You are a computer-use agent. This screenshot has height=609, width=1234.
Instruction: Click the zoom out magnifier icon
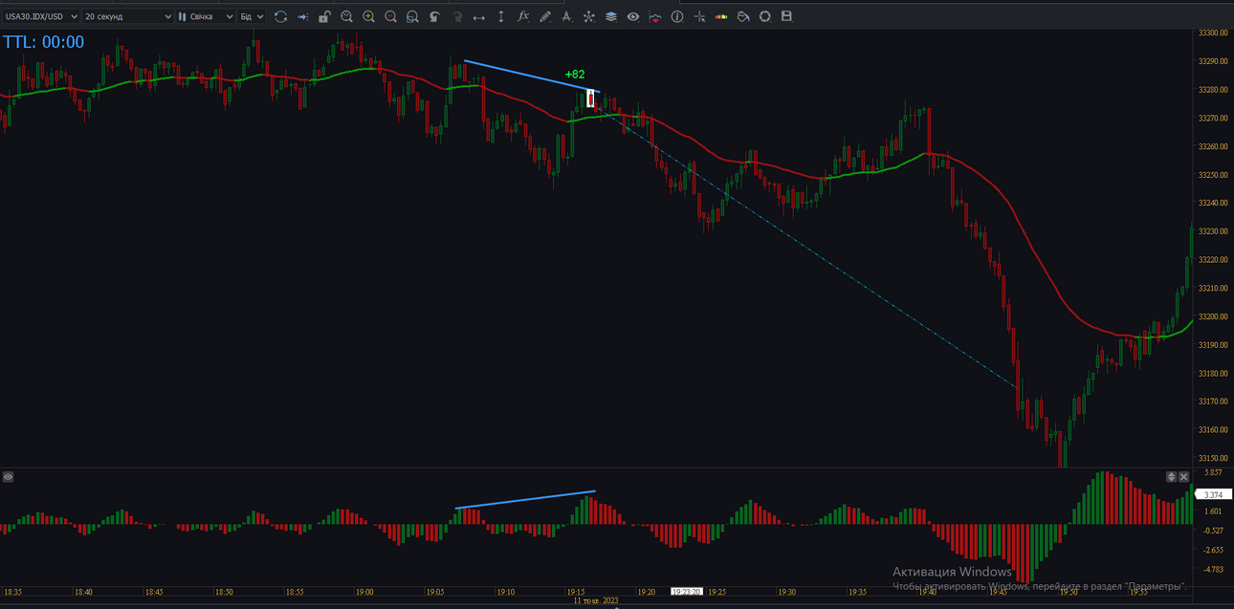click(390, 16)
